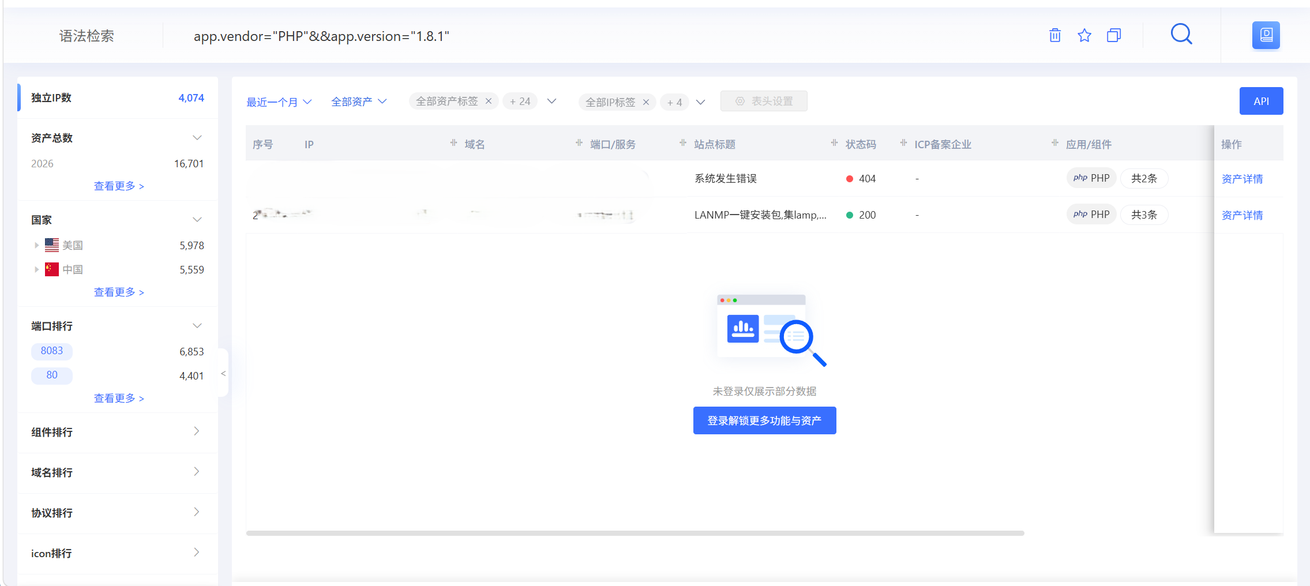Filter by port 8083 chip
The height and width of the screenshot is (586, 1310).
(52, 351)
